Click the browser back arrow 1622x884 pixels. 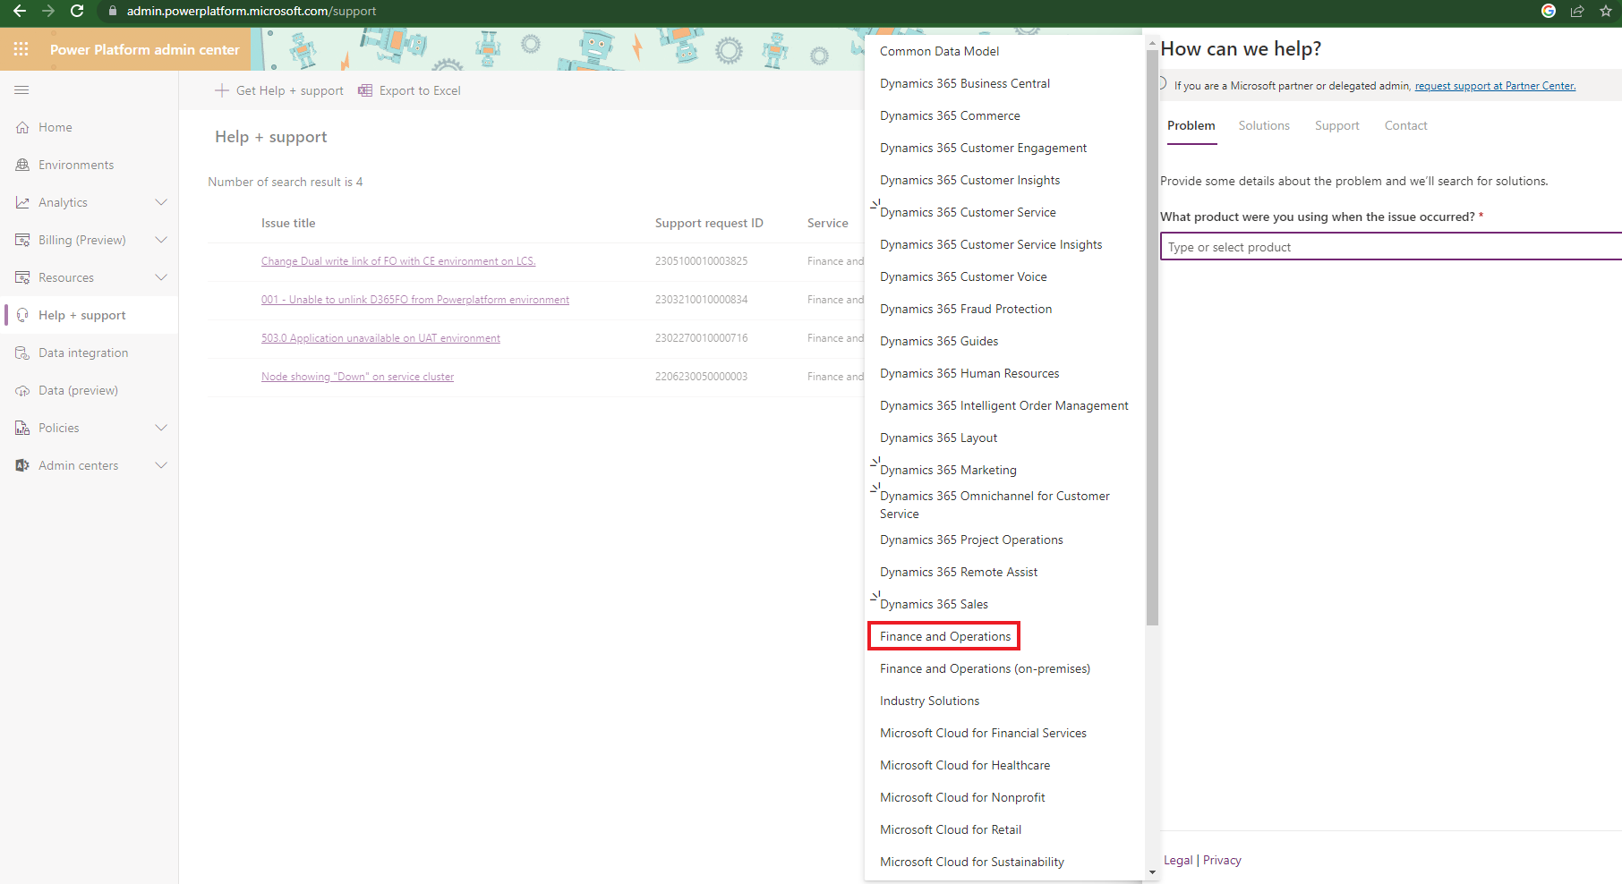tap(20, 11)
